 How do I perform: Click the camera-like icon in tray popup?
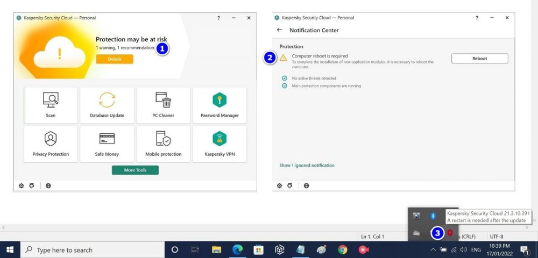pyautogui.click(x=416, y=216)
